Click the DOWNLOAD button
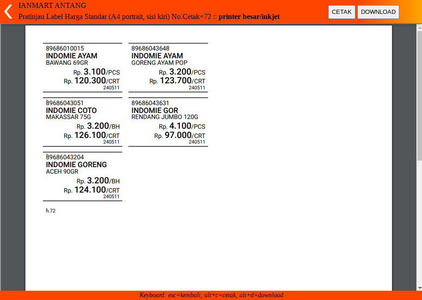 [378, 12]
